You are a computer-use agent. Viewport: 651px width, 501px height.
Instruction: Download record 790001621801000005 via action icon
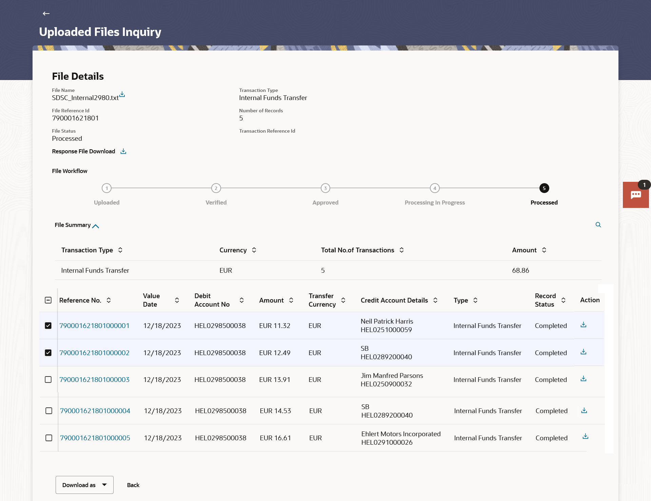585,437
